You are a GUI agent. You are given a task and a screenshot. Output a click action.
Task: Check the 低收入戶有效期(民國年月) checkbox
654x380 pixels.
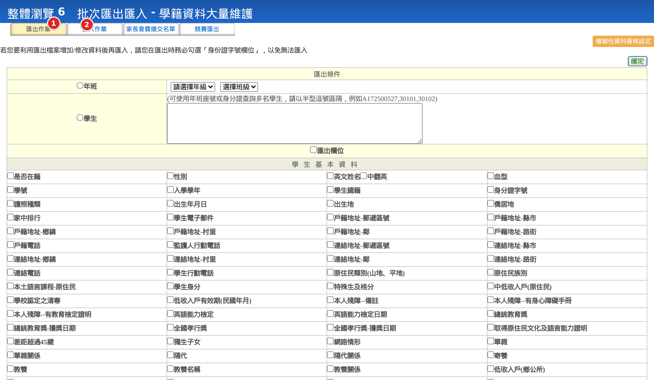170,300
